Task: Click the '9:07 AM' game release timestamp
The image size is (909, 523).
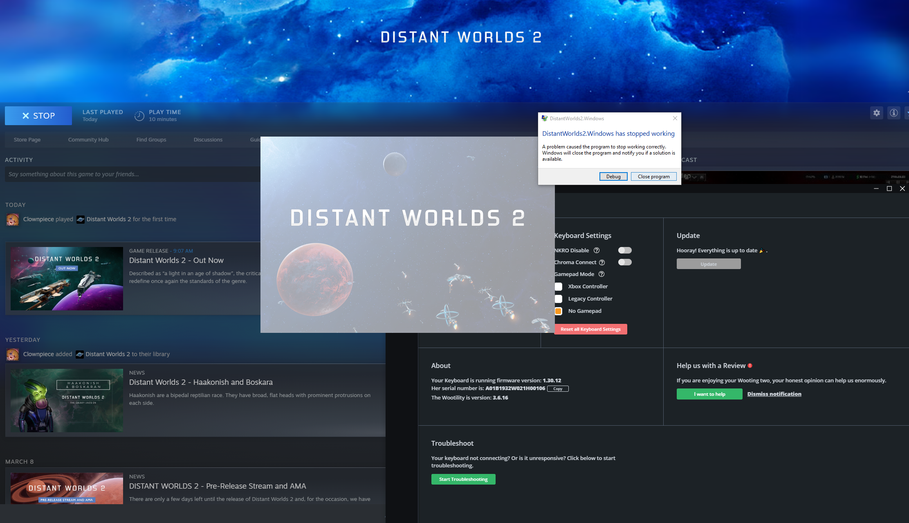Action: pos(183,251)
